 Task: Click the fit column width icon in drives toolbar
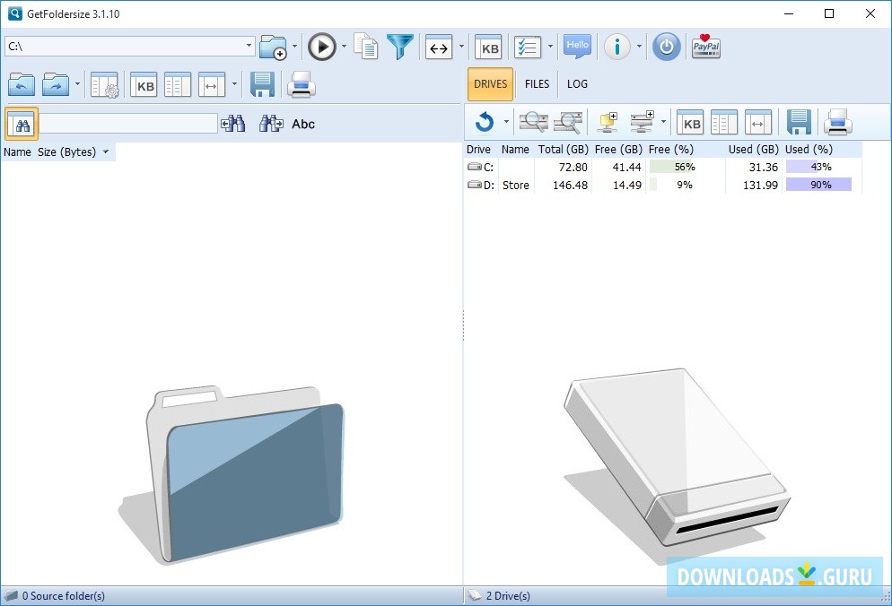point(758,122)
